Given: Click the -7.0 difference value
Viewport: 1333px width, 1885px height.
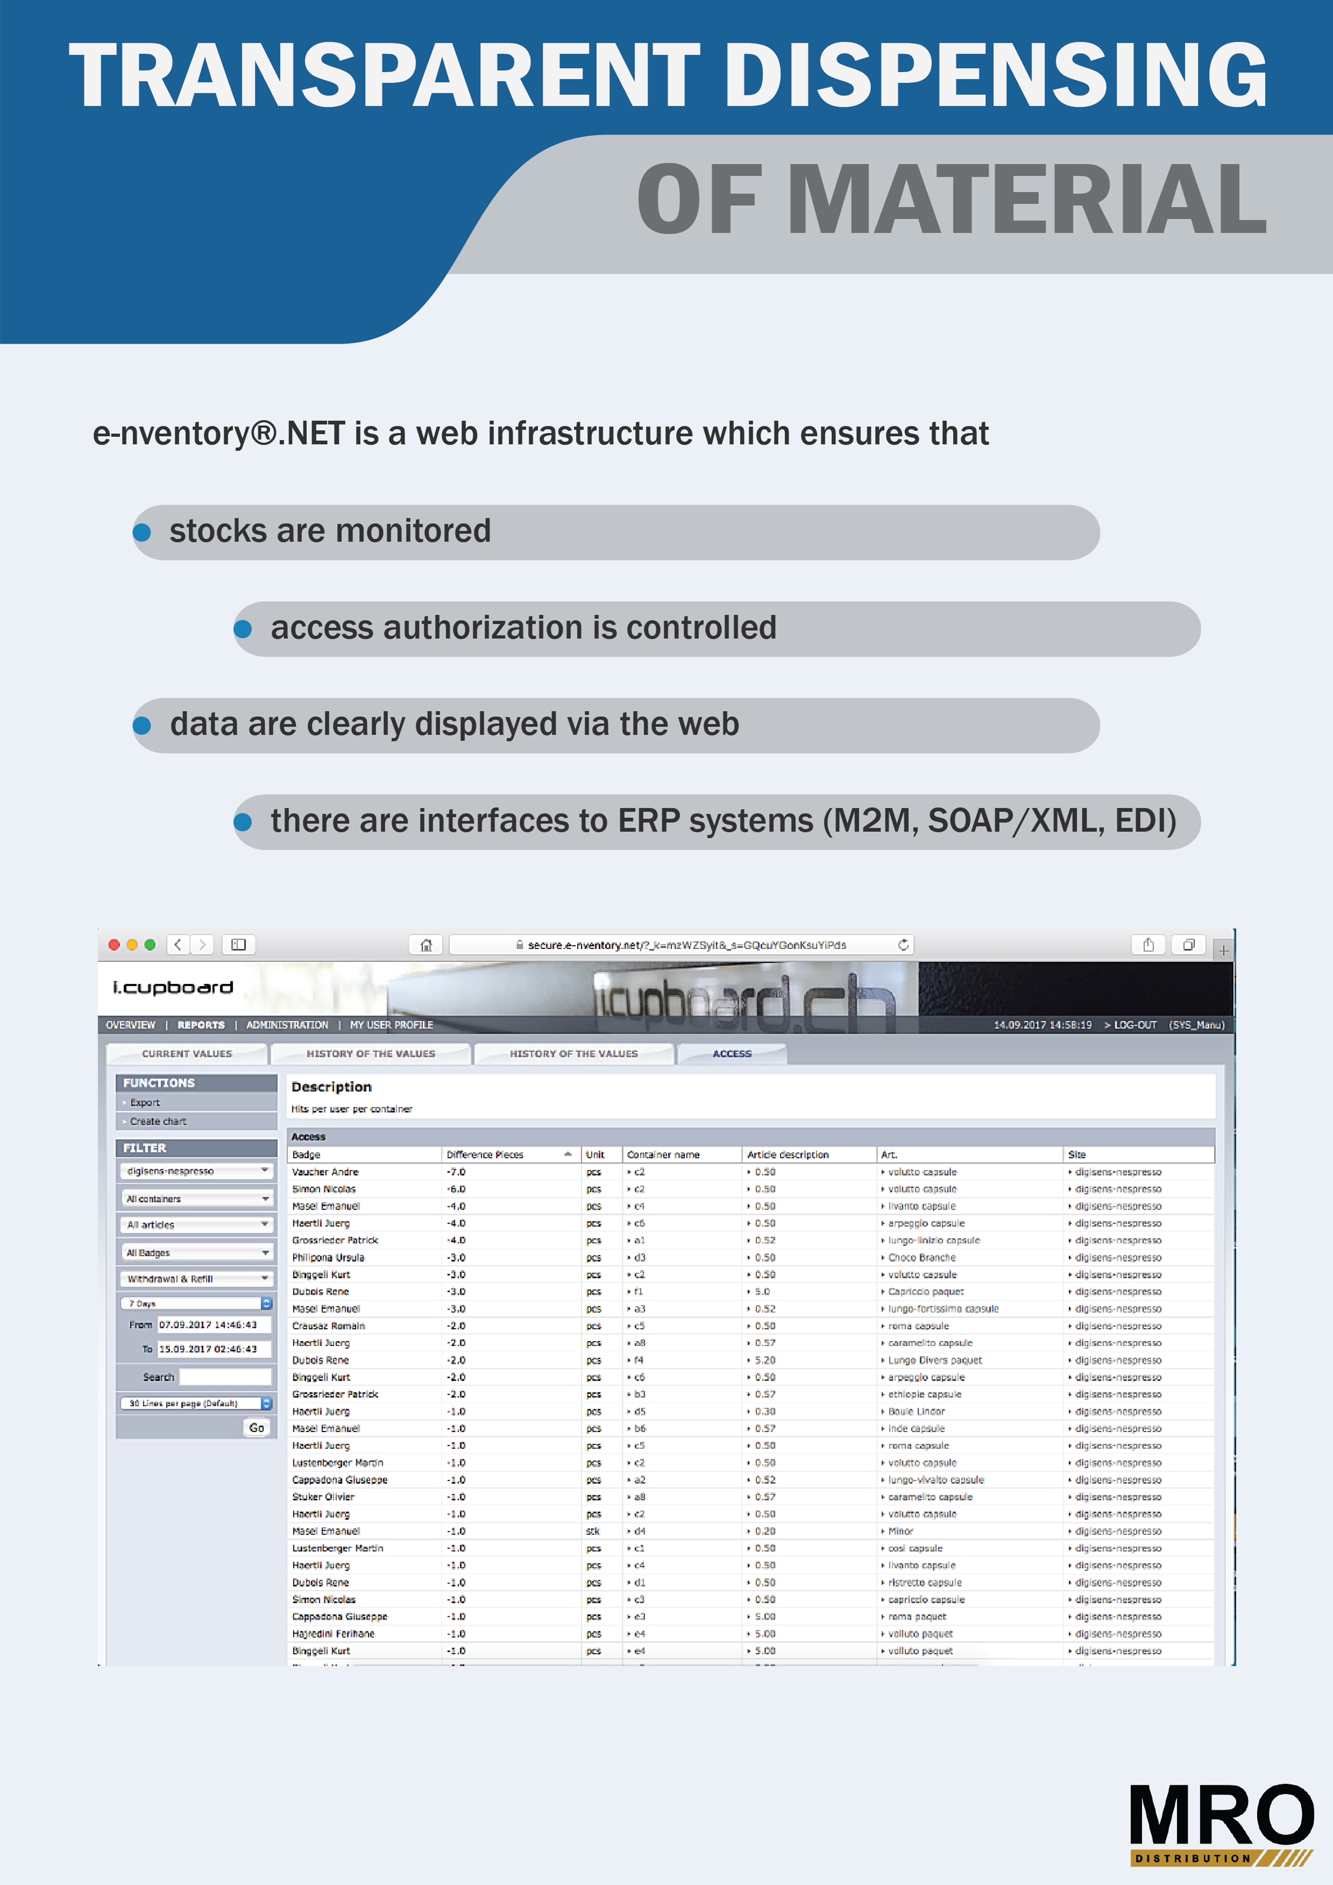Looking at the screenshot, I should (x=456, y=1172).
